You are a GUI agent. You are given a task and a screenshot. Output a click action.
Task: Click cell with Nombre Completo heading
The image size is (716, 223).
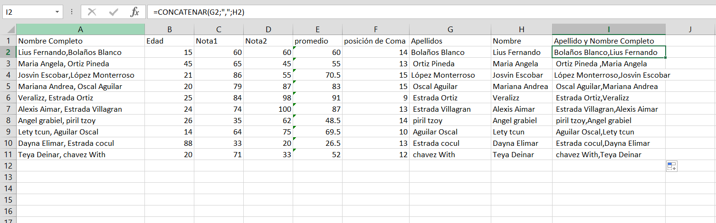click(80, 41)
